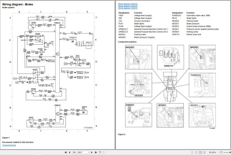
Task: Open the page number dropdown arrow
Action: 89,152
